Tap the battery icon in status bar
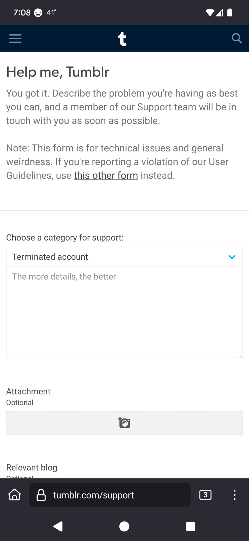 click(x=230, y=12)
